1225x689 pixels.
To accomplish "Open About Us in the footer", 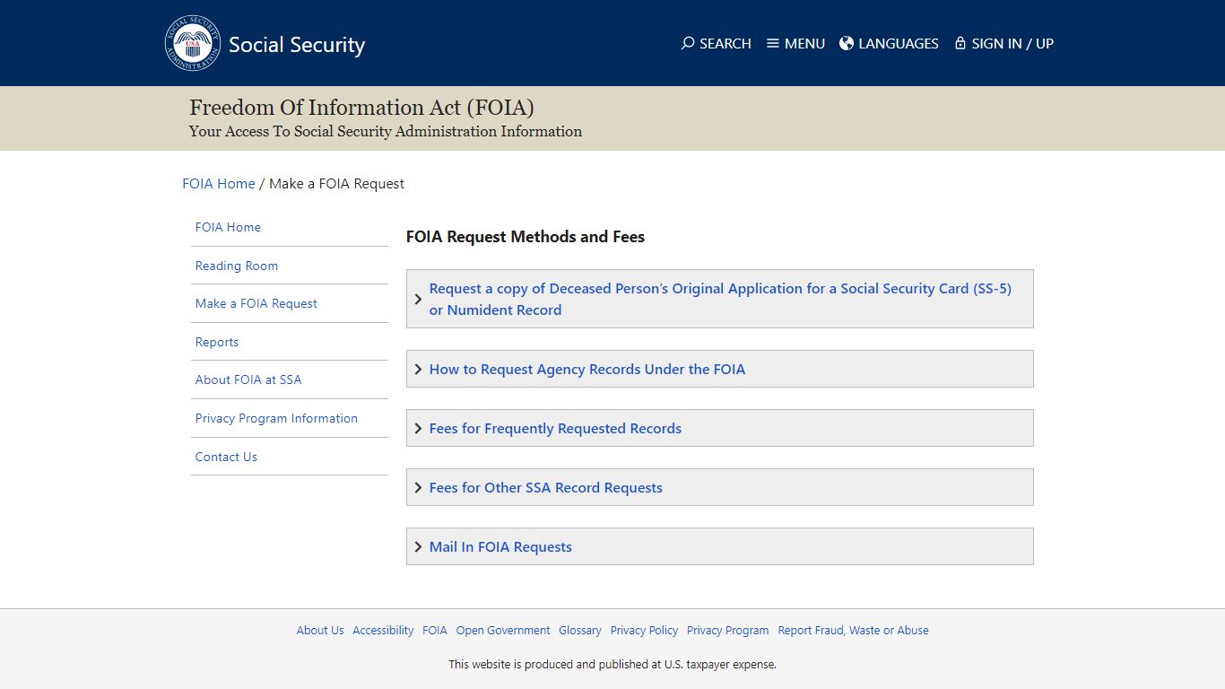I will [x=320, y=630].
